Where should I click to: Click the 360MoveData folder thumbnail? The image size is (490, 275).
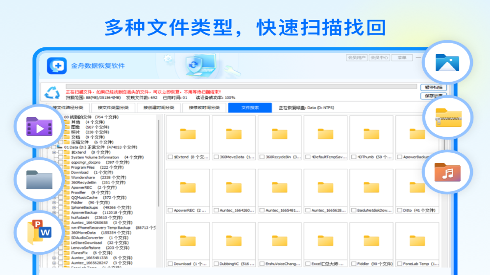tap(234, 134)
